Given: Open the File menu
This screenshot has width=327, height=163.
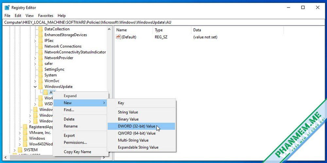Looking at the screenshot, I should pyautogui.click(x=7, y=16).
